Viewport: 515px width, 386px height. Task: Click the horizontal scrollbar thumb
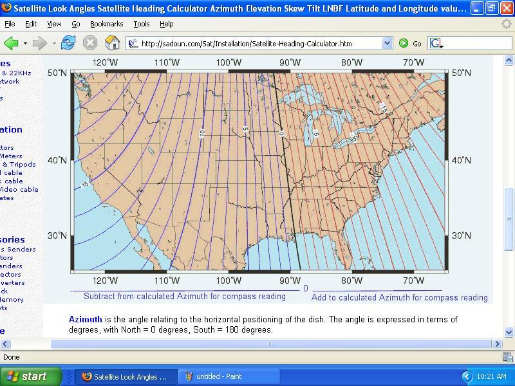(270, 344)
